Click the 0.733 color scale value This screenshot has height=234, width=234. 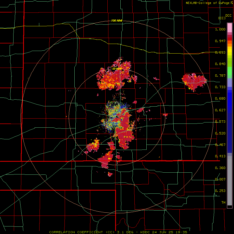(220, 87)
